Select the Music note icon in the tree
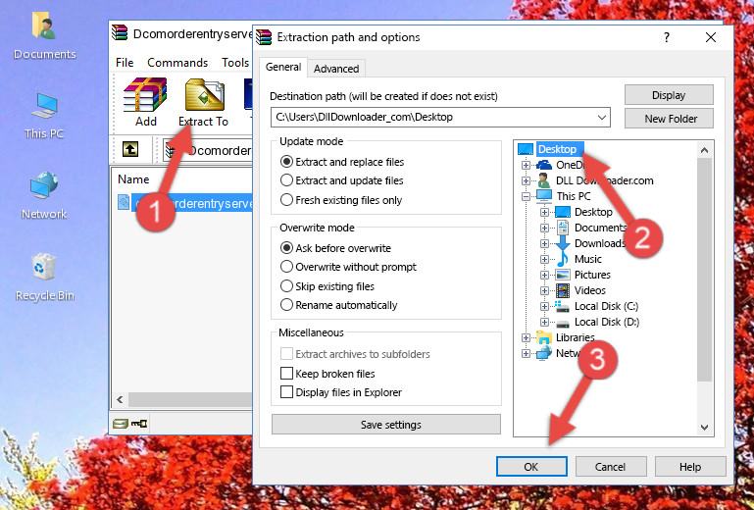 tap(563, 259)
